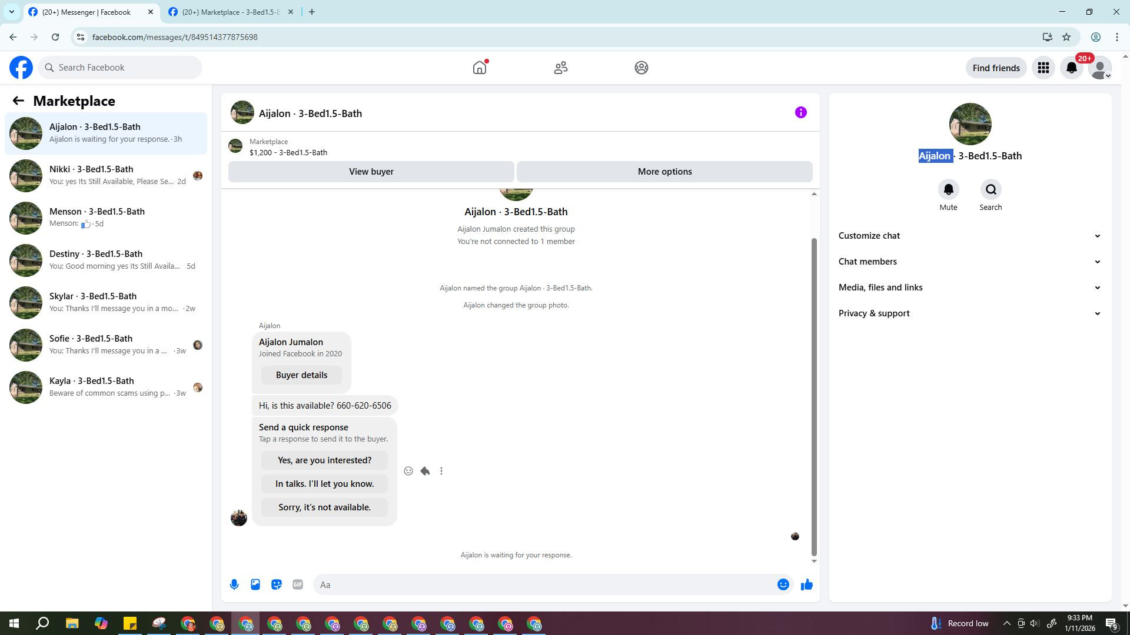1130x635 pixels.
Task: Expand Chat members section
Action: [x=970, y=262]
